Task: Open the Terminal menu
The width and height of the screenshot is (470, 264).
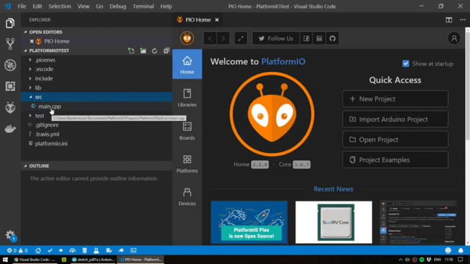Action: pos(143,6)
